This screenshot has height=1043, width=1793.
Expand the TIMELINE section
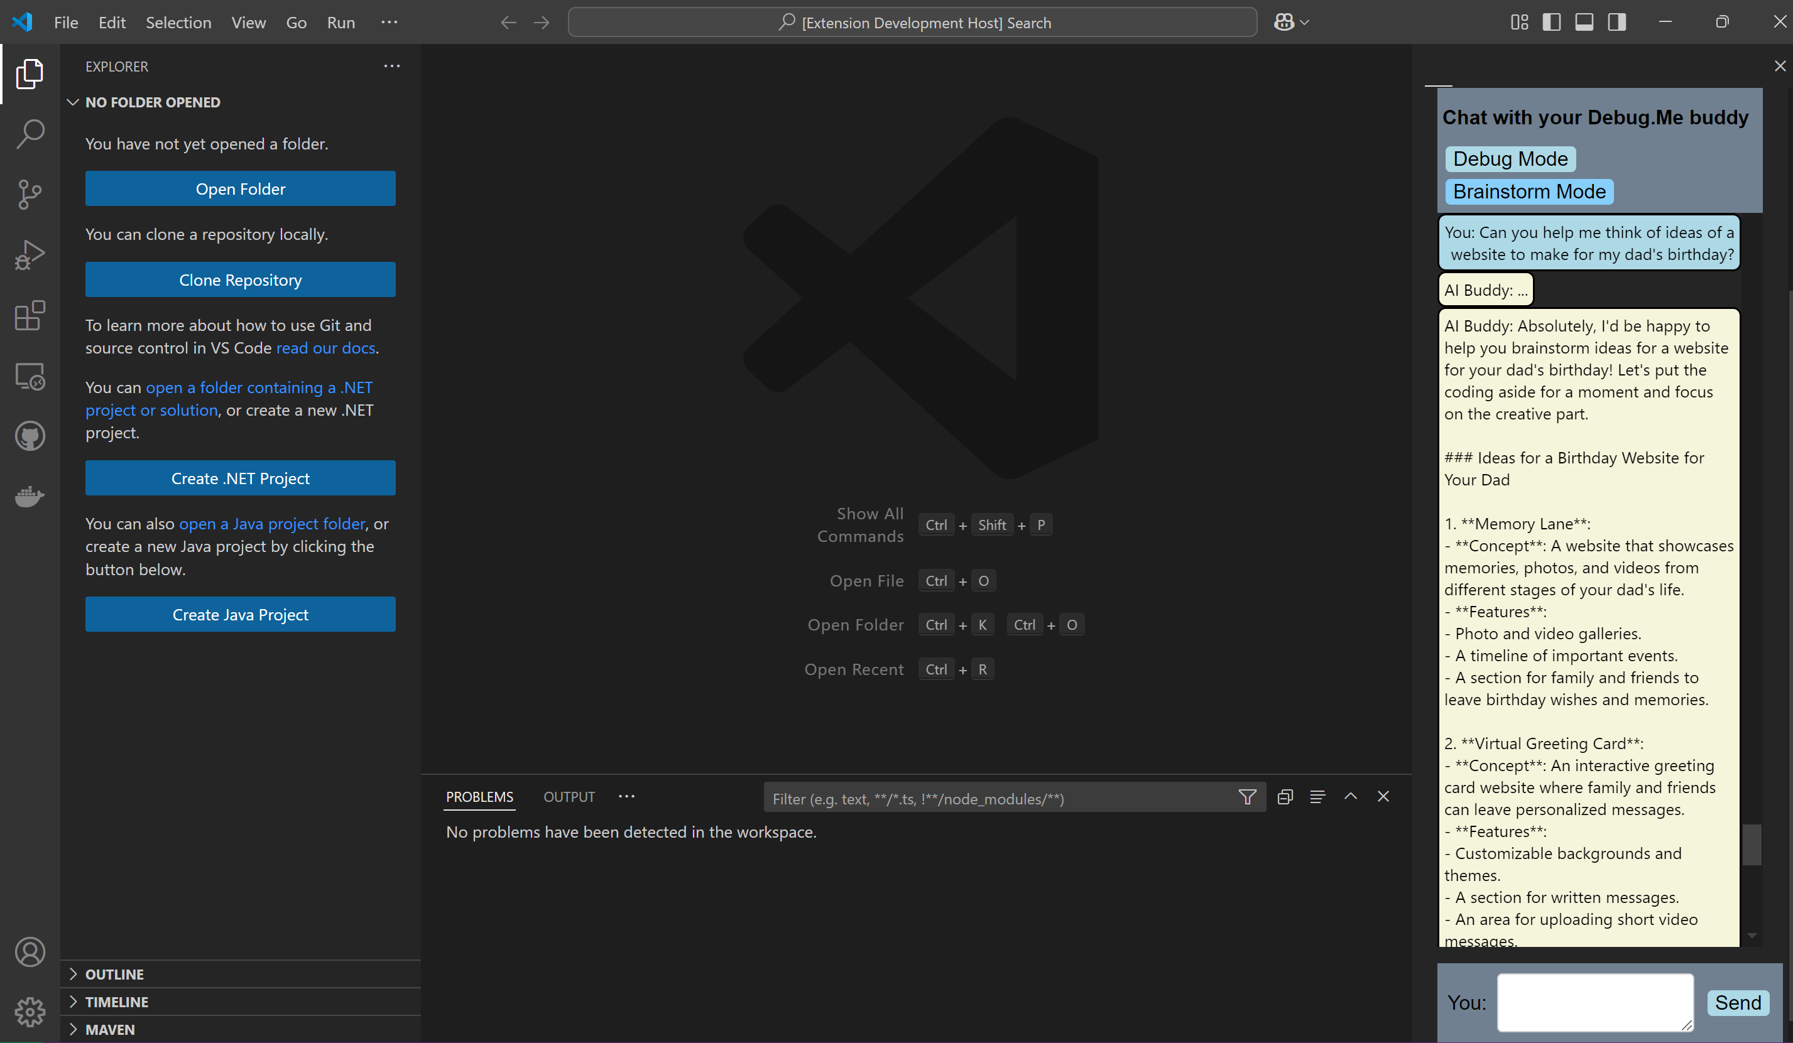coord(117,1002)
